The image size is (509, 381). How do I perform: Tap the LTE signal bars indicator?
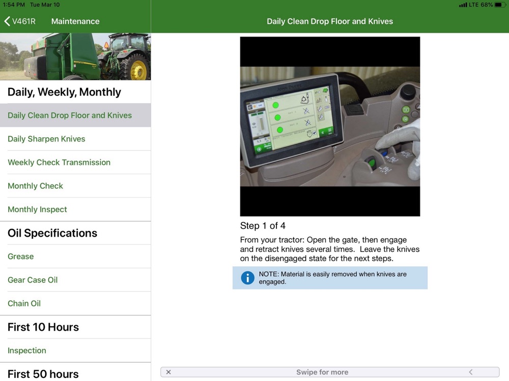click(x=463, y=5)
